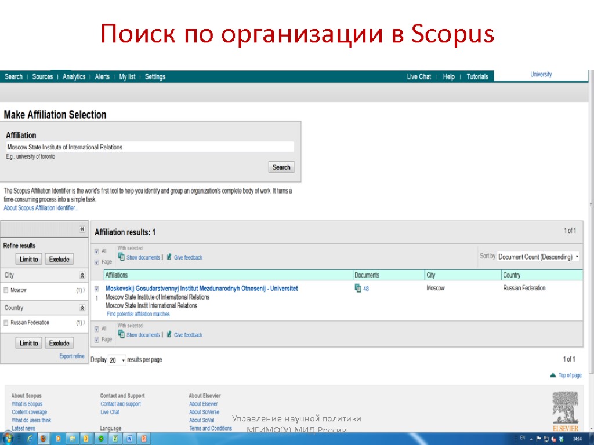This screenshot has height=445, width=594.
Task: Open the Windows Start menu
Action: (8, 439)
